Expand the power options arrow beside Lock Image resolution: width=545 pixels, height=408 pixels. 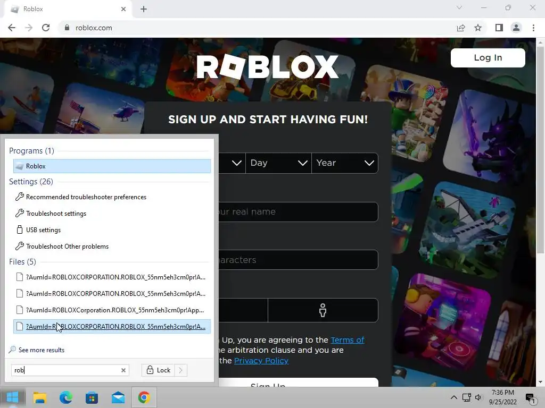(181, 370)
